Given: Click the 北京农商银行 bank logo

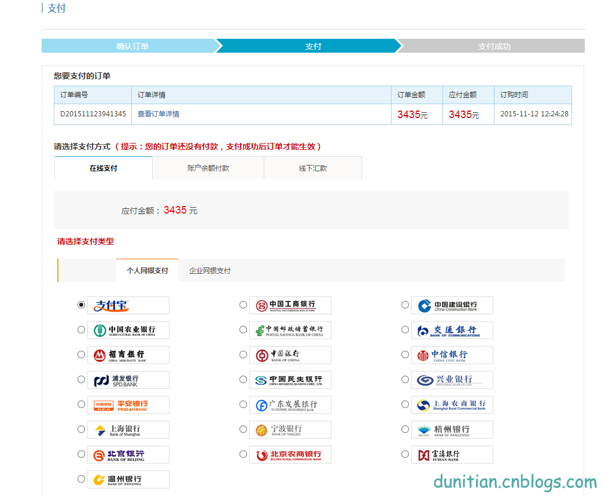Looking at the screenshot, I should (290, 455).
